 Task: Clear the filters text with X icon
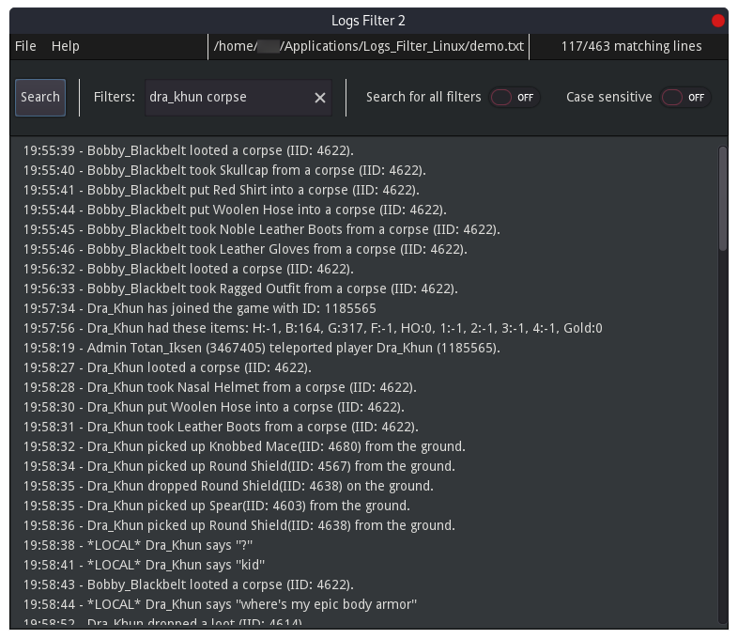coord(320,98)
